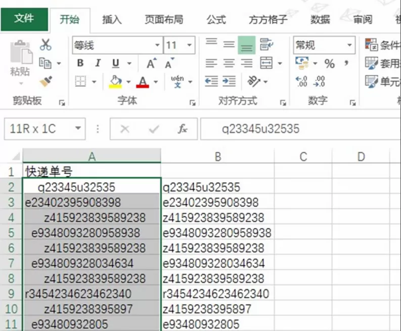401x331 pixels.
Task: Open number format dialog launcher
Action: pos(352,103)
